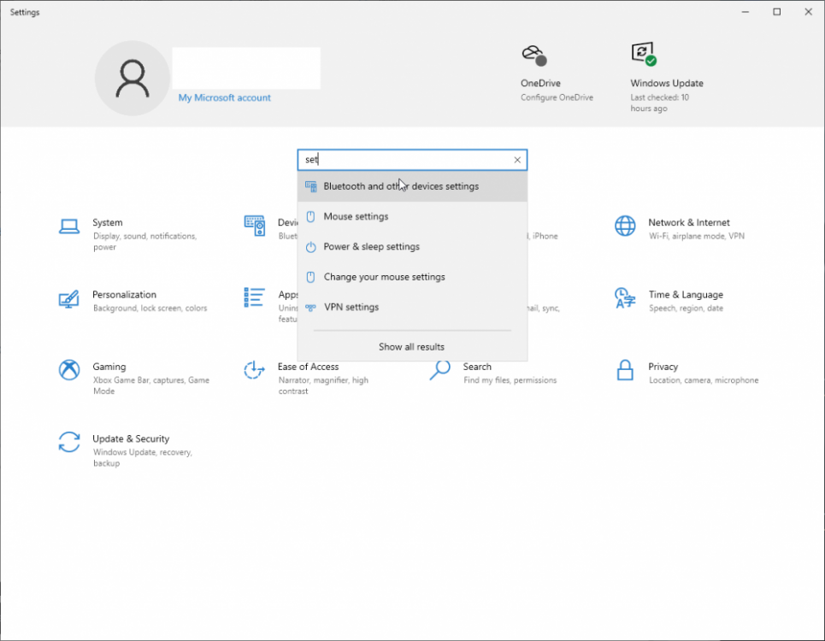Open Update & Security category label
Screen dimensions: 825x641
[x=131, y=438]
